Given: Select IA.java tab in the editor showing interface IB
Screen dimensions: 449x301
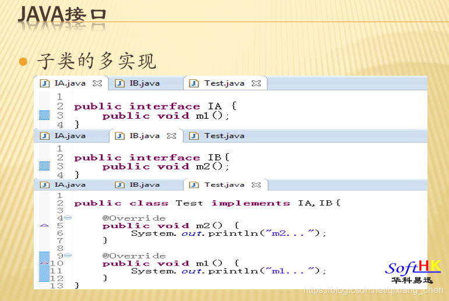Looking at the screenshot, I should 70,136.
